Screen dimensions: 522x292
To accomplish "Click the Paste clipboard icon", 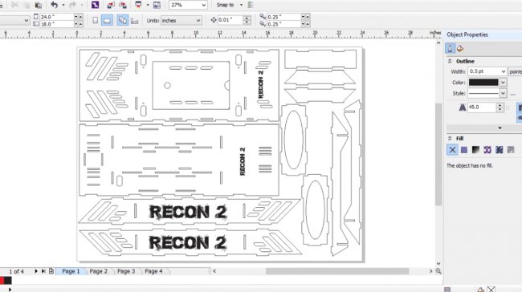I will (x=39, y=5).
